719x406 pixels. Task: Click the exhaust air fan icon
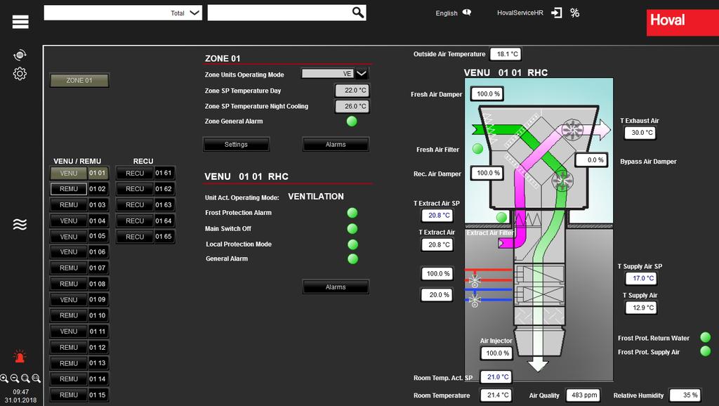(x=573, y=129)
